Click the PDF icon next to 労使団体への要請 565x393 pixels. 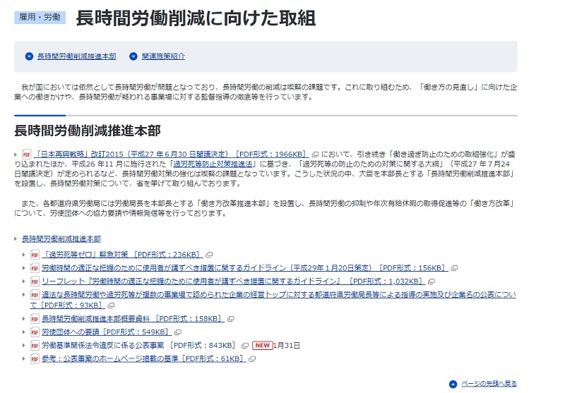tap(35, 332)
